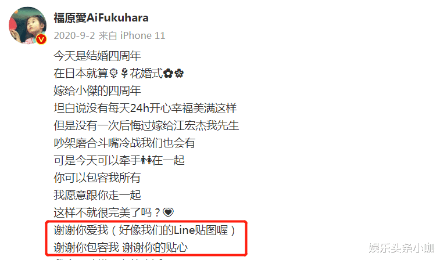Open the 福原爱 profile avatar photo
The width and height of the screenshot is (440, 260).
[27, 26]
